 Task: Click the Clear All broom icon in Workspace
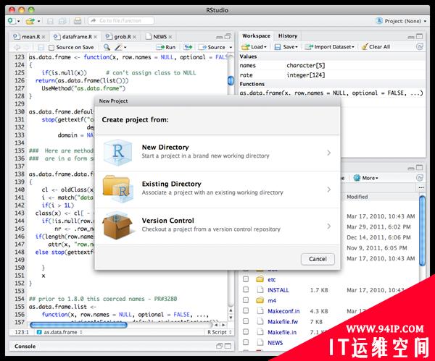pos(365,47)
